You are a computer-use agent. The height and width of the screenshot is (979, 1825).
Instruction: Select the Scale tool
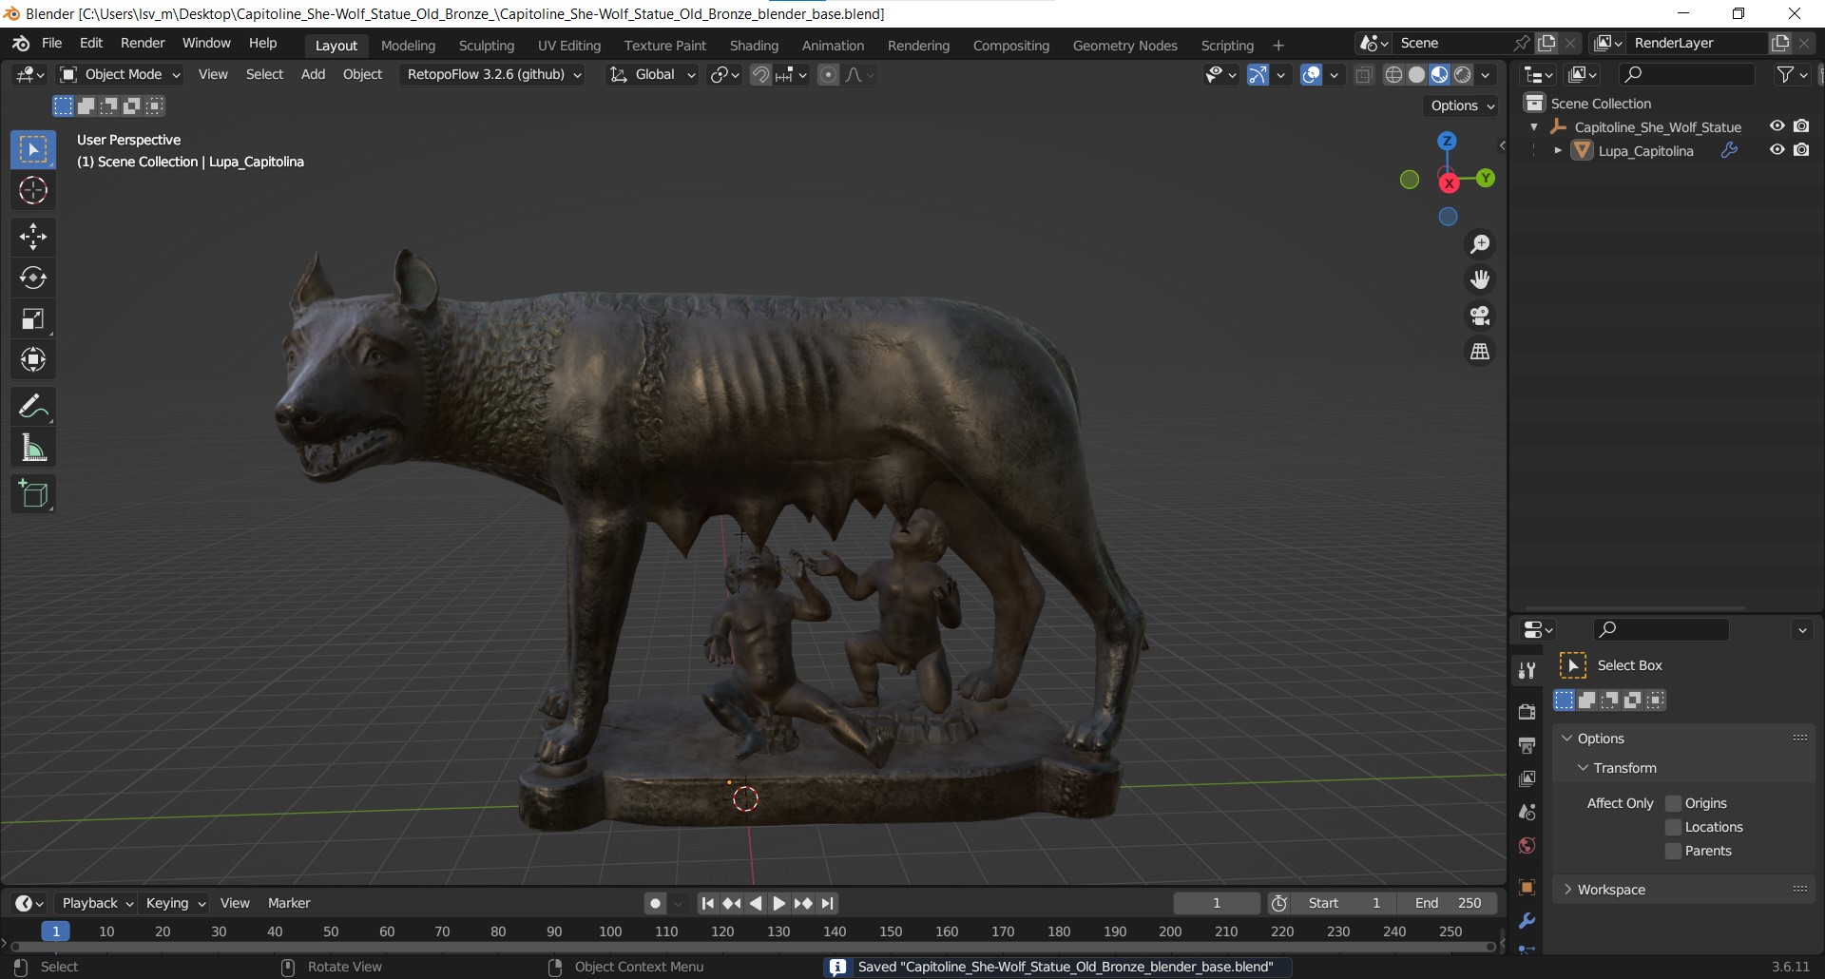tap(33, 319)
